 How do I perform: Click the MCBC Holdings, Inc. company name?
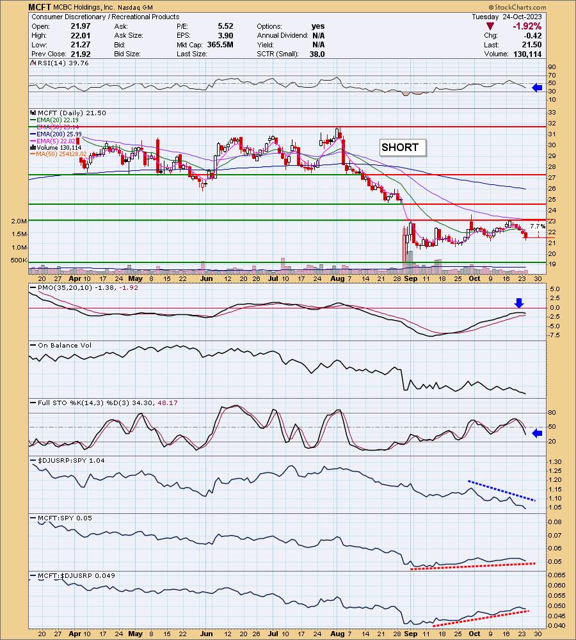(84, 7)
